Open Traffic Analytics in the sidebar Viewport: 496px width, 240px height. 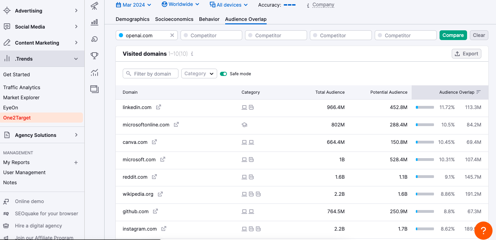22,87
